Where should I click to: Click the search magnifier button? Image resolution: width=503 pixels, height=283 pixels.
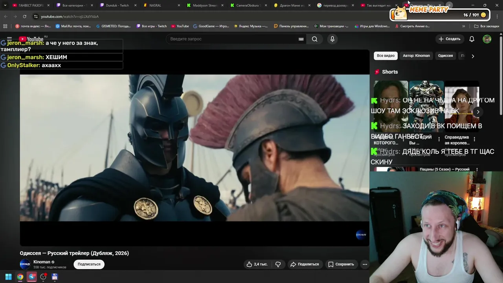[x=314, y=39]
